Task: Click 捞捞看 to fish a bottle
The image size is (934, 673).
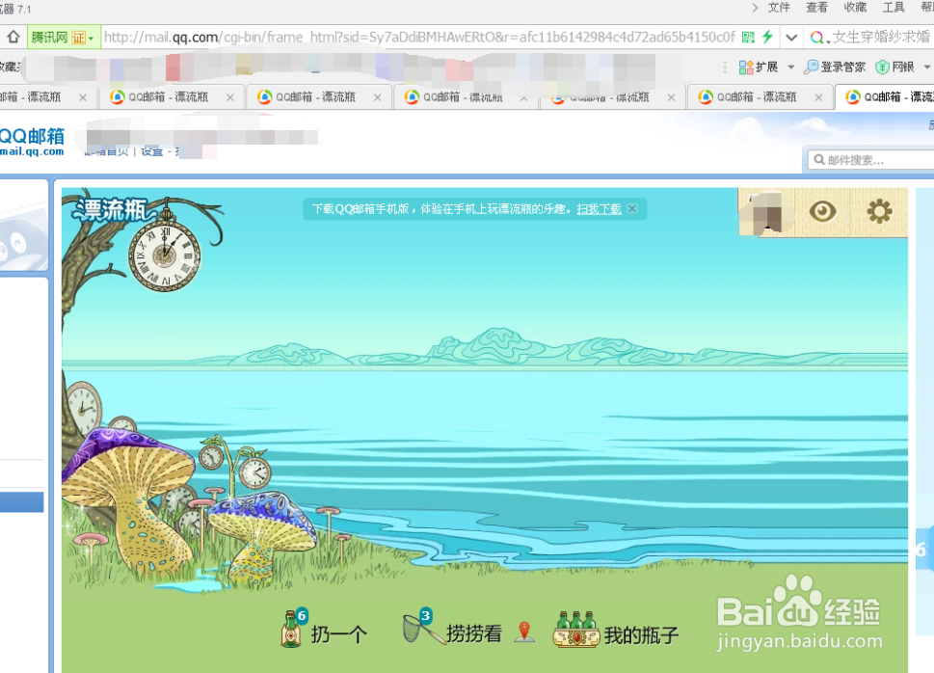Action: (x=474, y=633)
